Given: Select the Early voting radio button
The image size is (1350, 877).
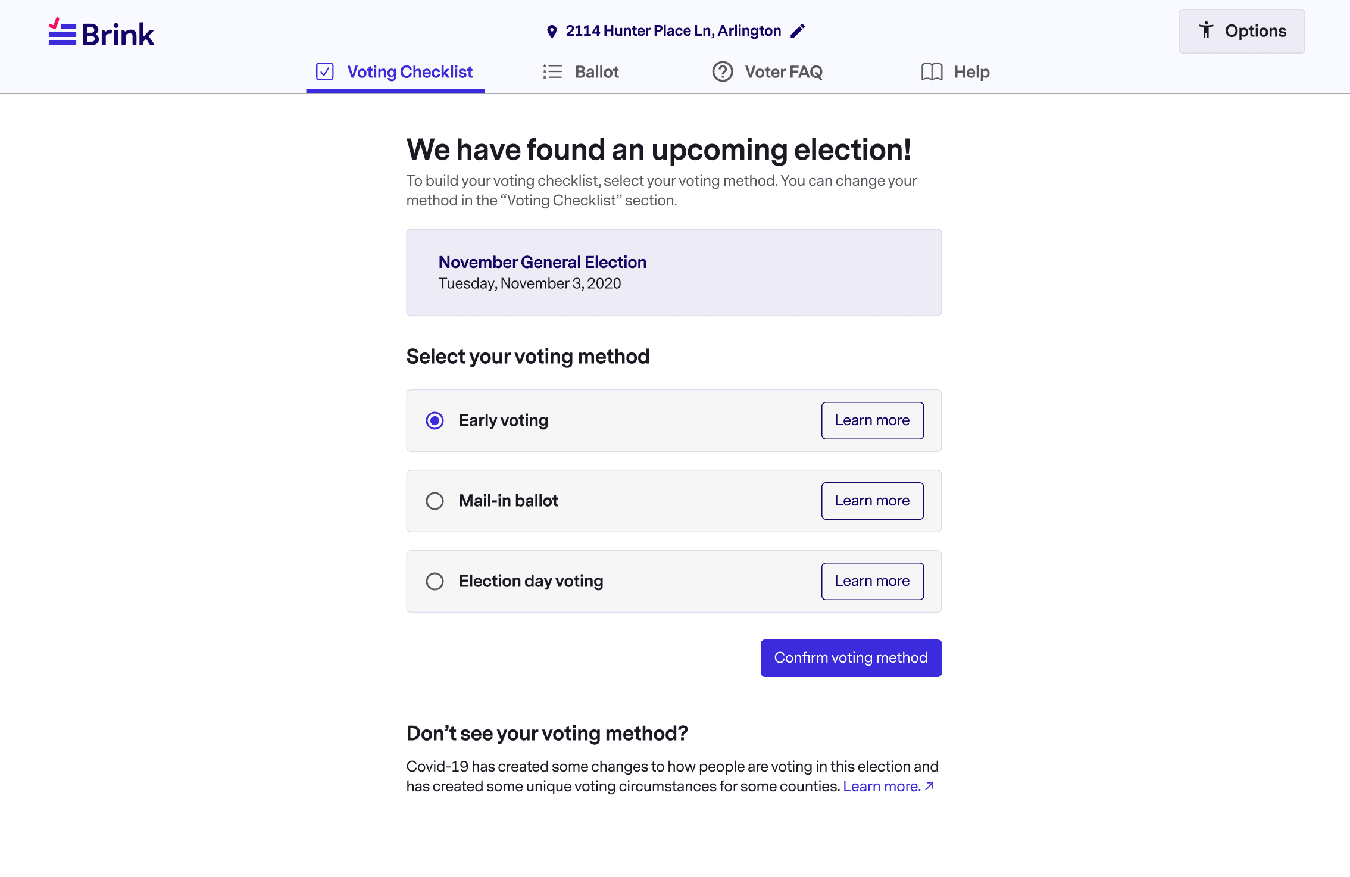Looking at the screenshot, I should [x=435, y=420].
